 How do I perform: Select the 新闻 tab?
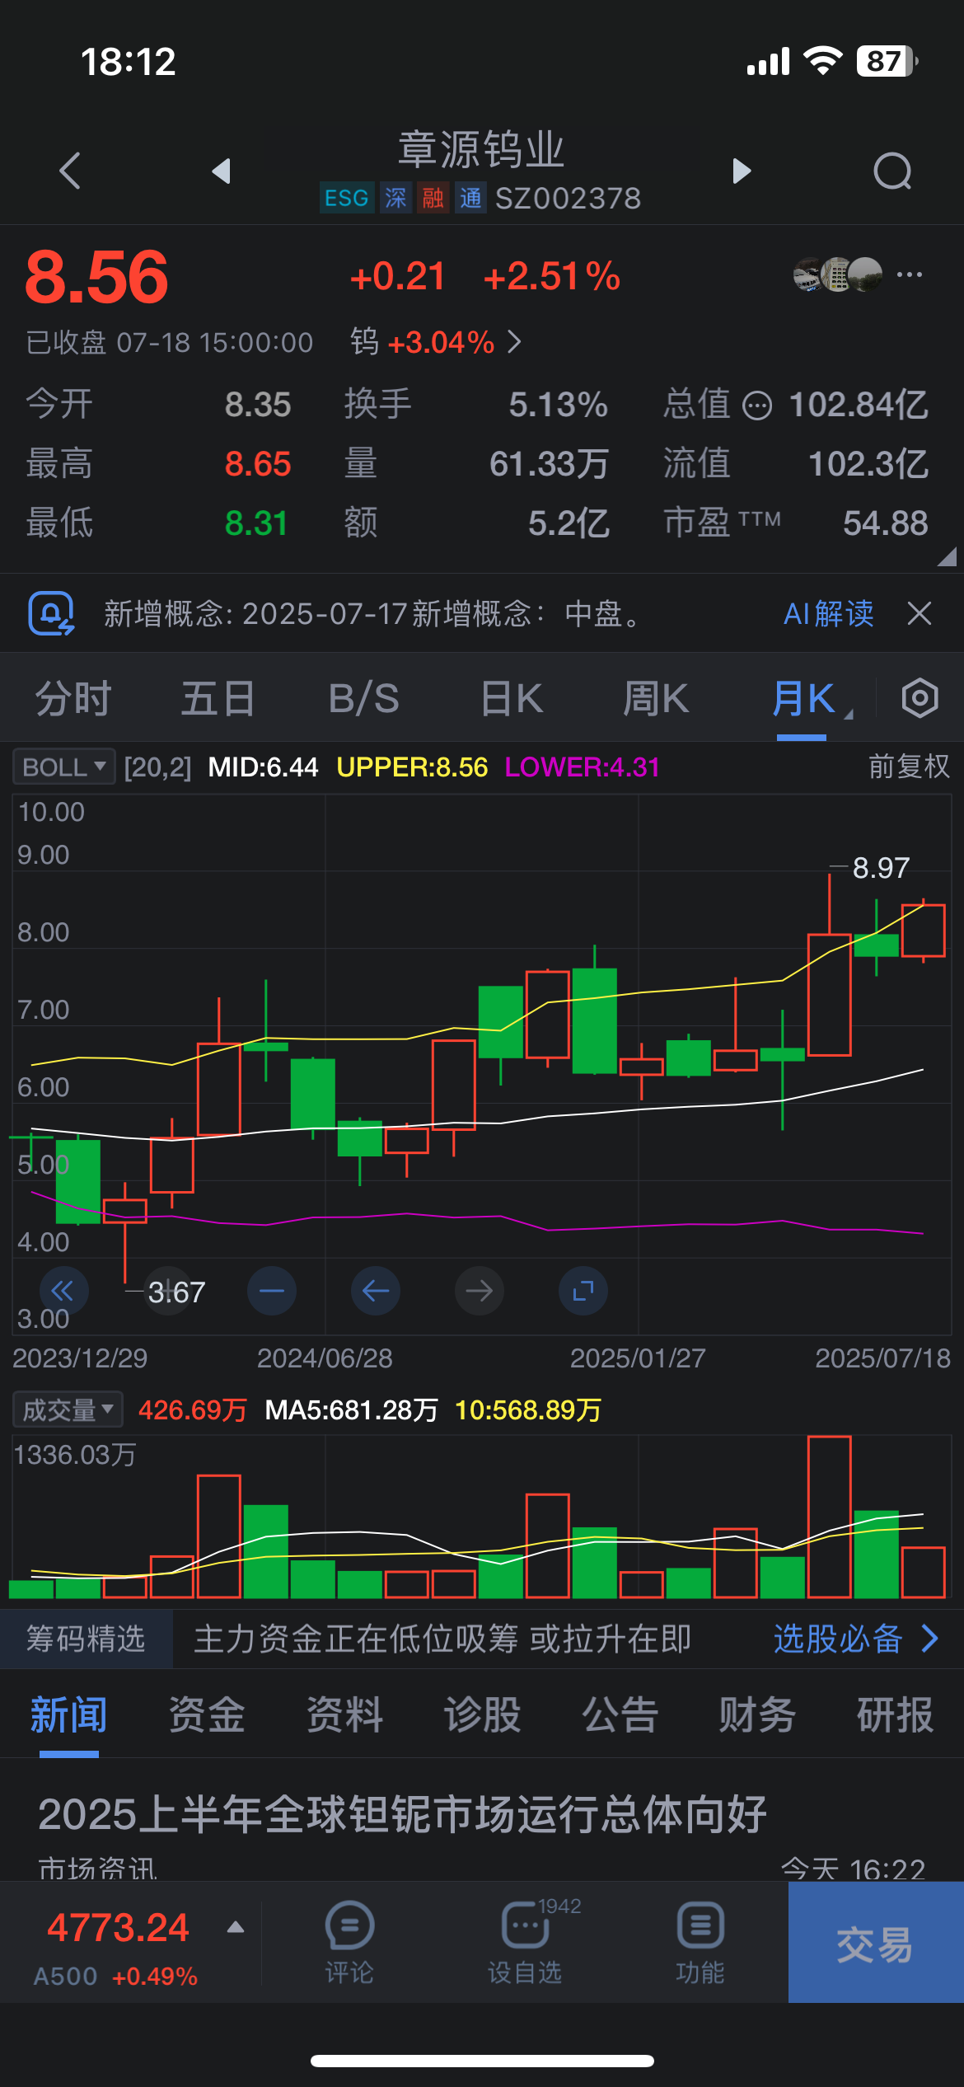click(69, 1715)
